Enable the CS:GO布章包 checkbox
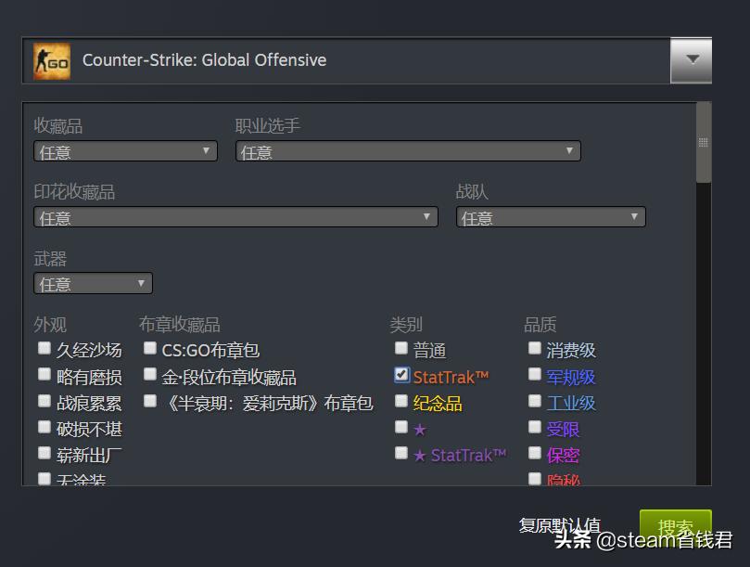 coord(150,348)
